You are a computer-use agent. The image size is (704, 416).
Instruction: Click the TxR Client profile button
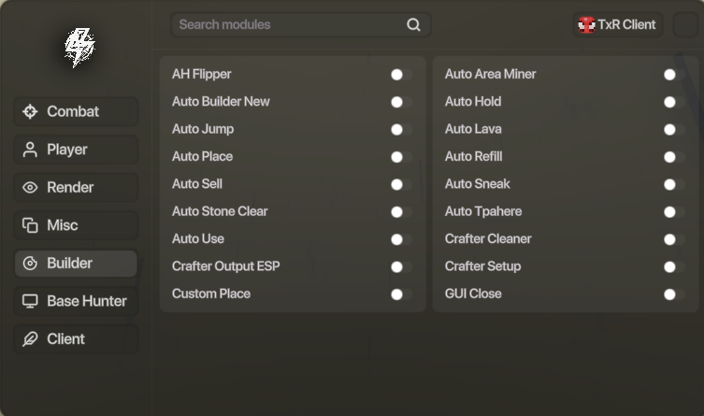click(x=618, y=24)
